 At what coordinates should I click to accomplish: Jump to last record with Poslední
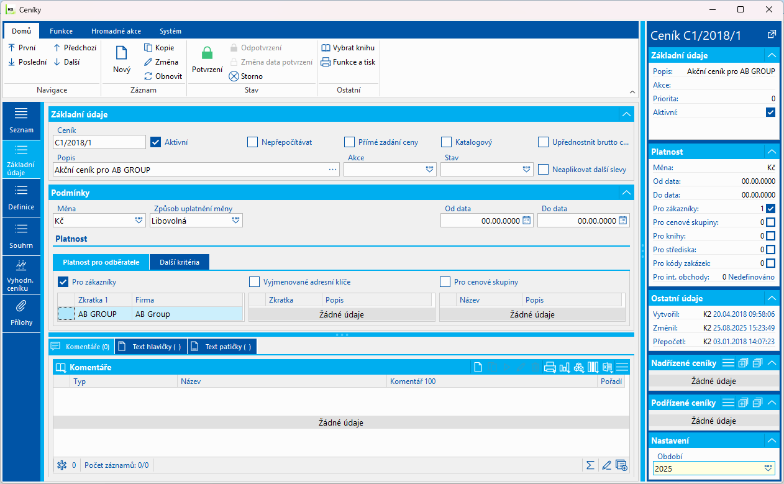coord(27,62)
